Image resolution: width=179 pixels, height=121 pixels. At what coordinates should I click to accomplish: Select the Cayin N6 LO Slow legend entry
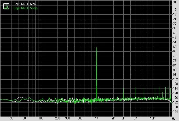(25, 4)
